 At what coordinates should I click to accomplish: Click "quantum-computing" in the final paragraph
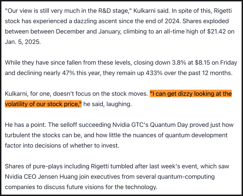pyautogui.click(x=186, y=177)
